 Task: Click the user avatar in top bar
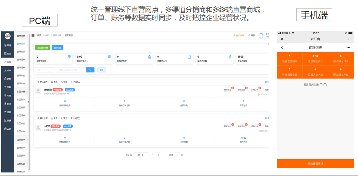click(261, 36)
